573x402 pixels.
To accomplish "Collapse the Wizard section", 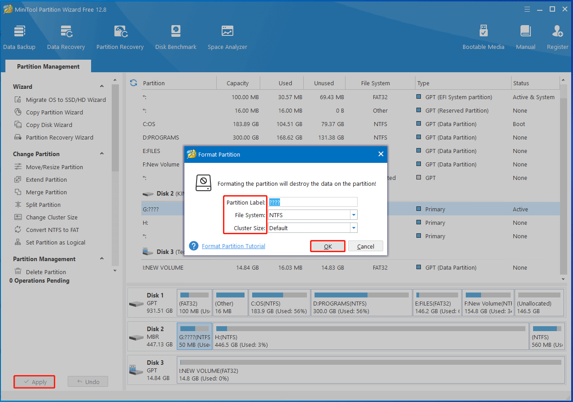I will tap(102, 87).
